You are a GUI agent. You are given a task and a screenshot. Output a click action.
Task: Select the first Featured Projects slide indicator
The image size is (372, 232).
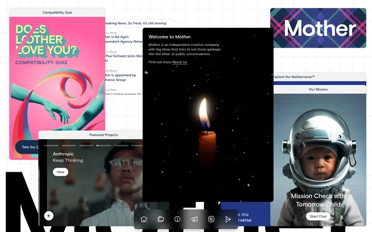click(x=52, y=146)
